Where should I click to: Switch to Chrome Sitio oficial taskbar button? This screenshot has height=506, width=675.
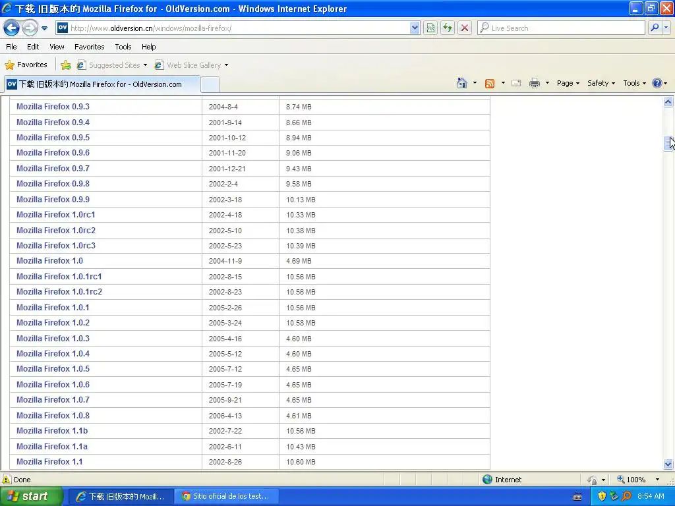click(226, 497)
